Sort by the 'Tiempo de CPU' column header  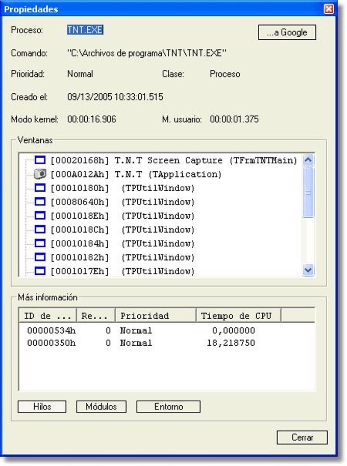coord(238,316)
